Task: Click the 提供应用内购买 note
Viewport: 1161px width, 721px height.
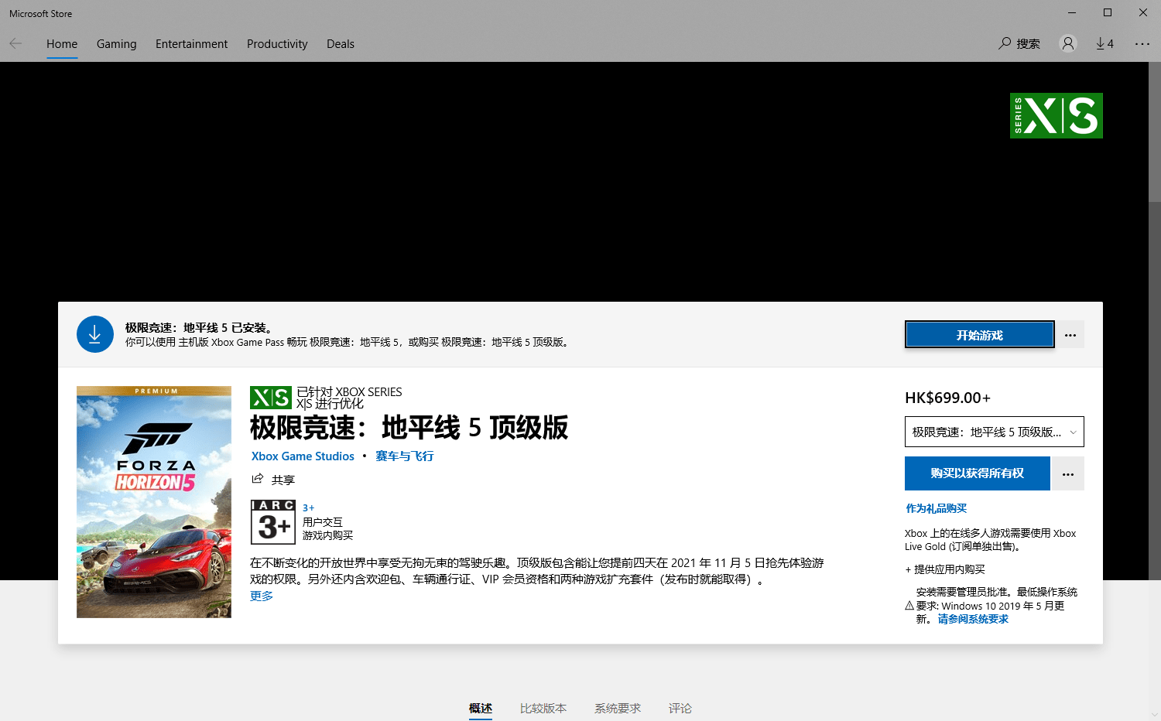Action: tap(945, 569)
